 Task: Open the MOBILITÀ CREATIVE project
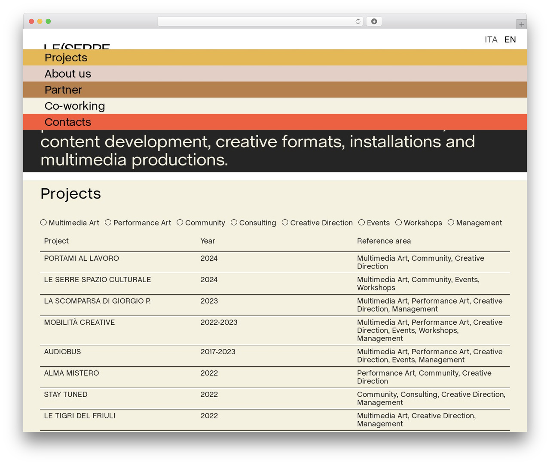pos(79,323)
